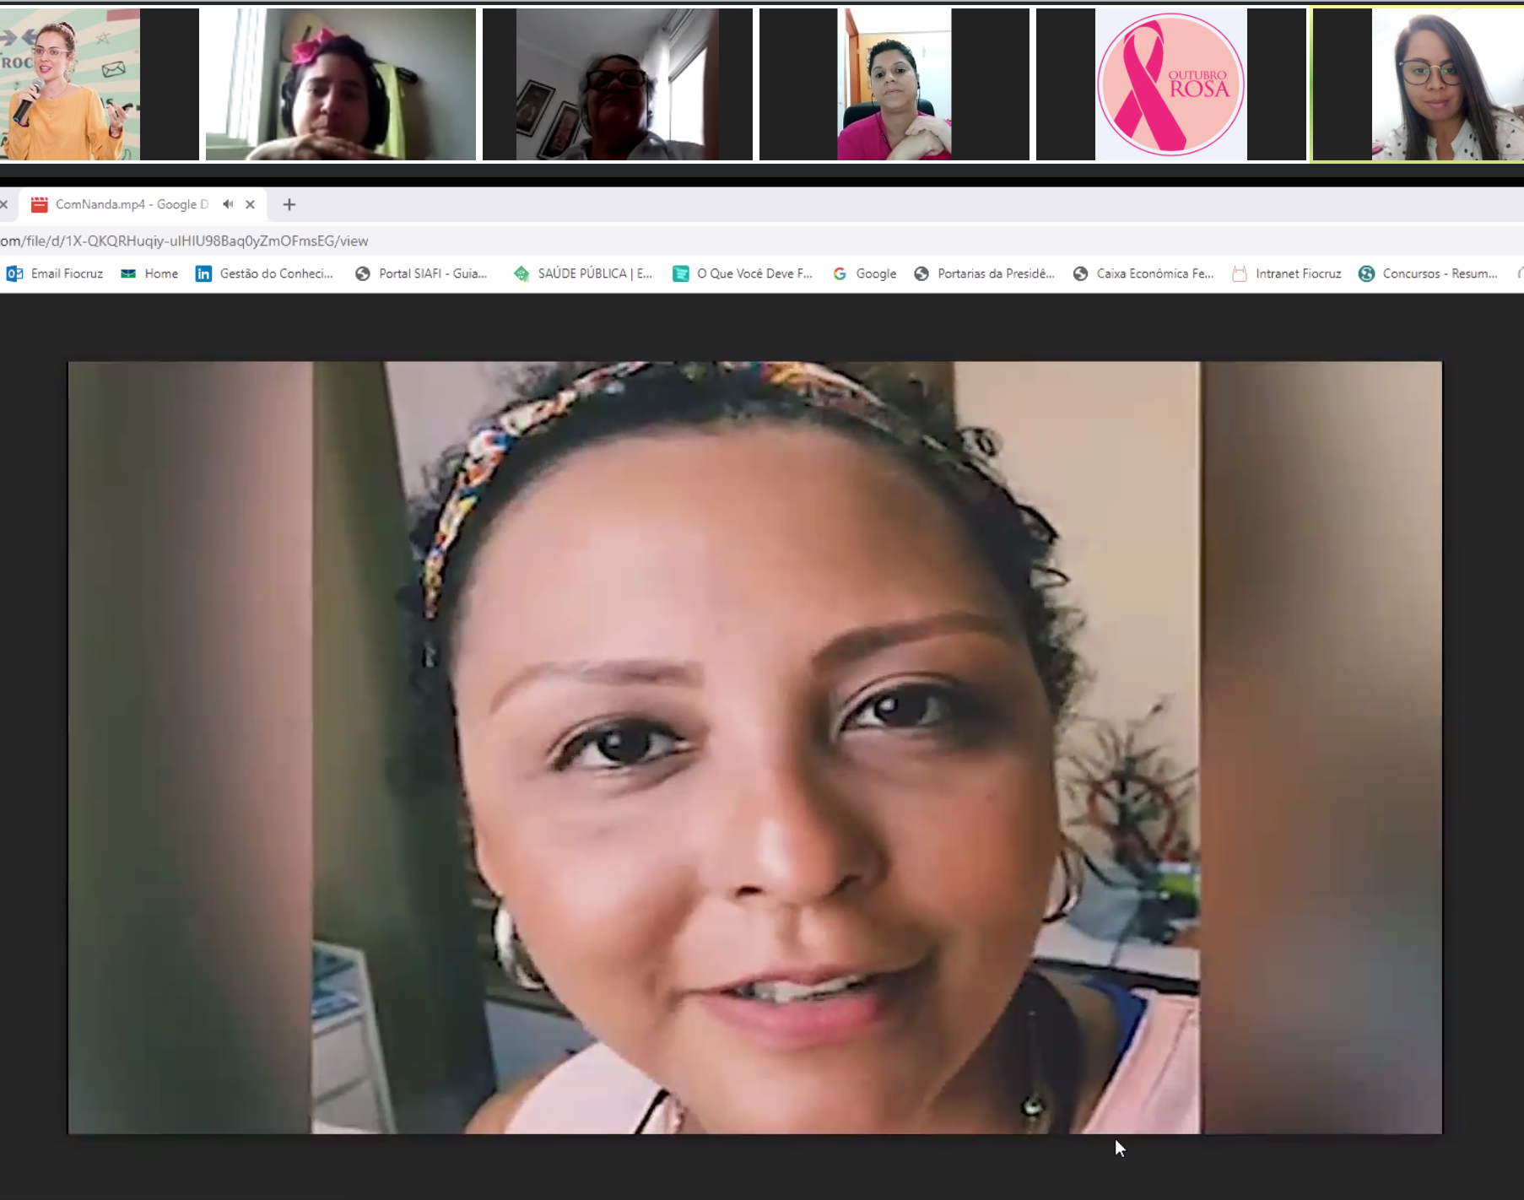
Task: Open the SAÚDE PÚBLICA bookmark
Action: click(584, 273)
